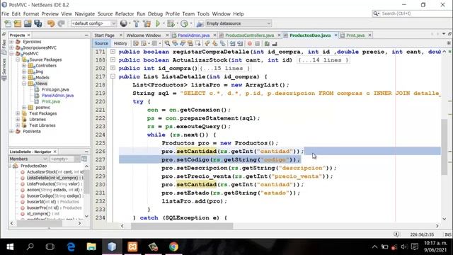The height and width of the screenshot is (255, 453).
Task: Open Google Chrome from taskbar
Action: (x=173, y=246)
